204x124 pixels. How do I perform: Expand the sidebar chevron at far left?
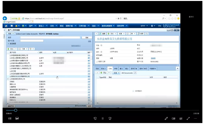4,30
